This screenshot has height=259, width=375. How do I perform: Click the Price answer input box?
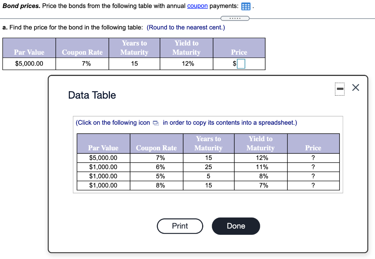click(x=242, y=63)
